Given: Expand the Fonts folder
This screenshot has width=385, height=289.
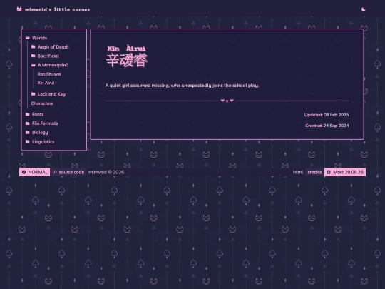Looking at the screenshot, I should click(x=28, y=114).
